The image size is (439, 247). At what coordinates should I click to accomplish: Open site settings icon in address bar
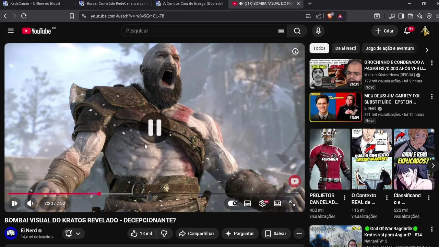(x=84, y=16)
